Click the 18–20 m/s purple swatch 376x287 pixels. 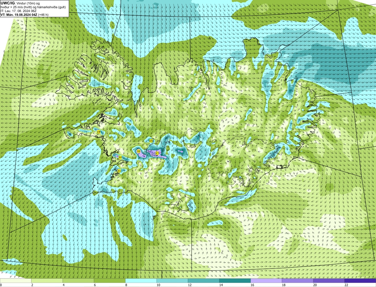pos(298,281)
